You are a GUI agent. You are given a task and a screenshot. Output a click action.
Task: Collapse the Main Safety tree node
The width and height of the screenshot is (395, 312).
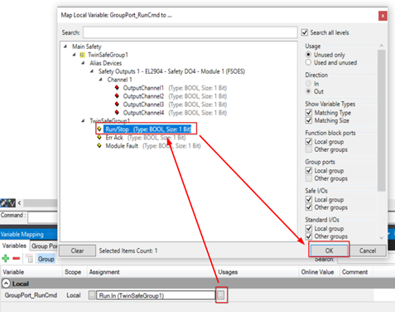(65, 46)
